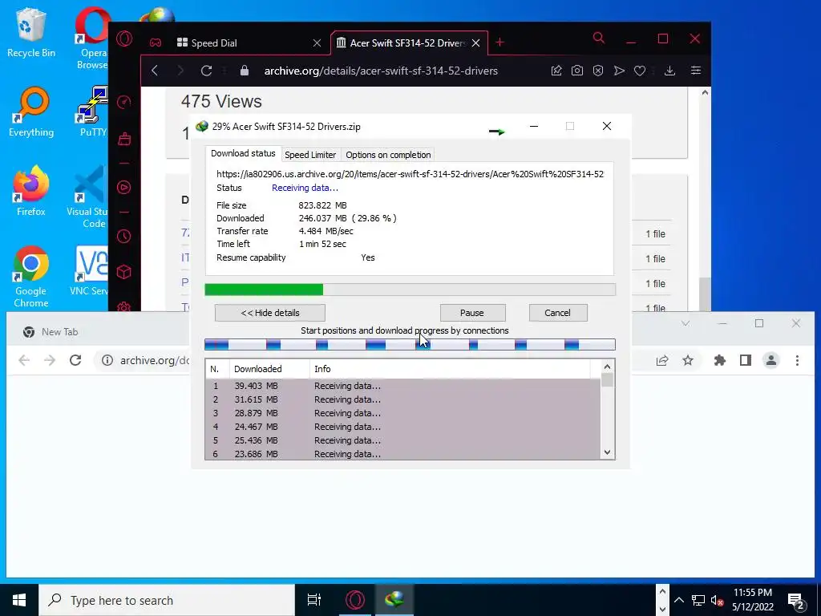Select New Tab in Chrome window
Screen dimensions: 821x616
[59, 332]
